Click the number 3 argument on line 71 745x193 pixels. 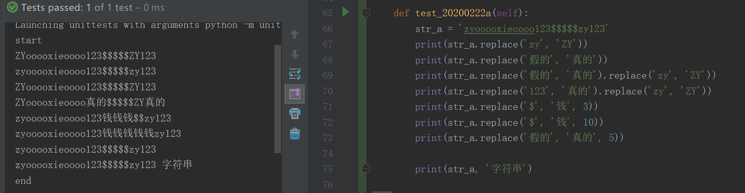click(x=586, y=106)
